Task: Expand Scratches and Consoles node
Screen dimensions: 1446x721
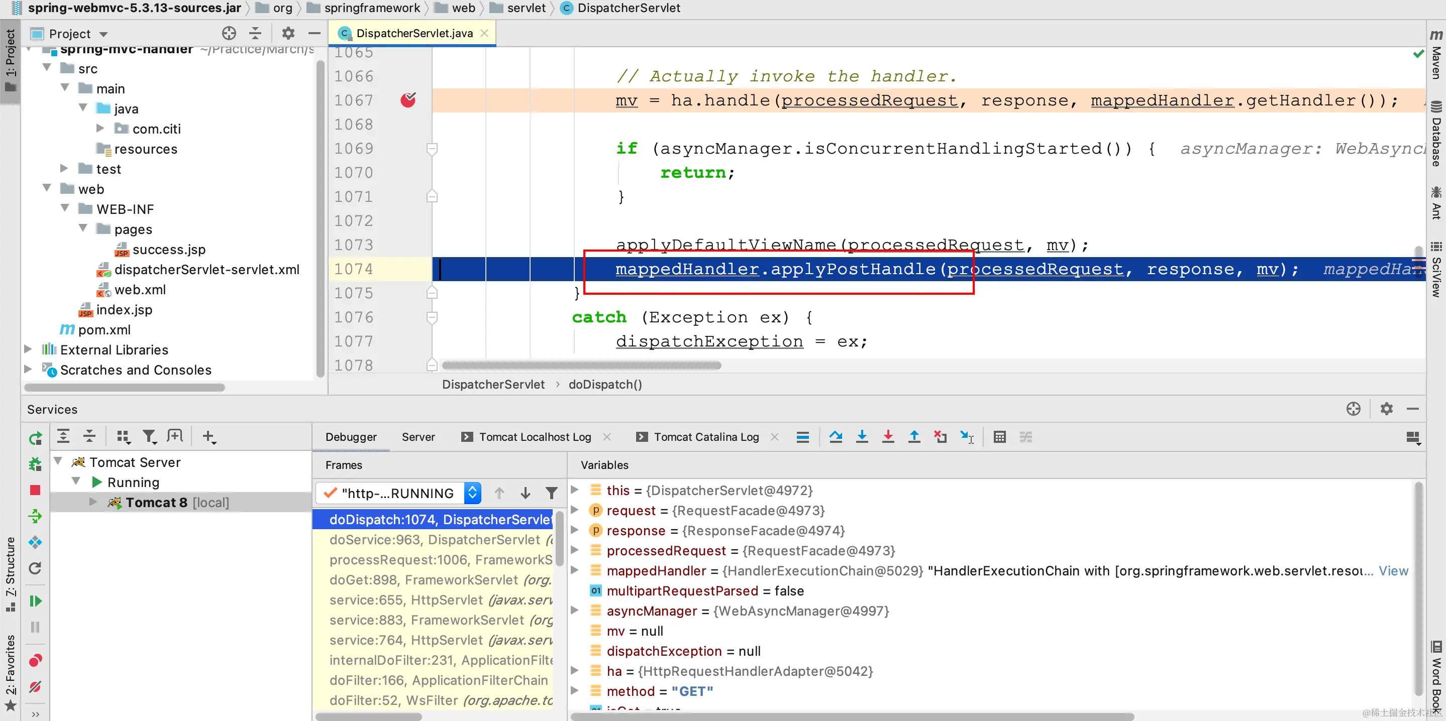Action: coord(29,369)
